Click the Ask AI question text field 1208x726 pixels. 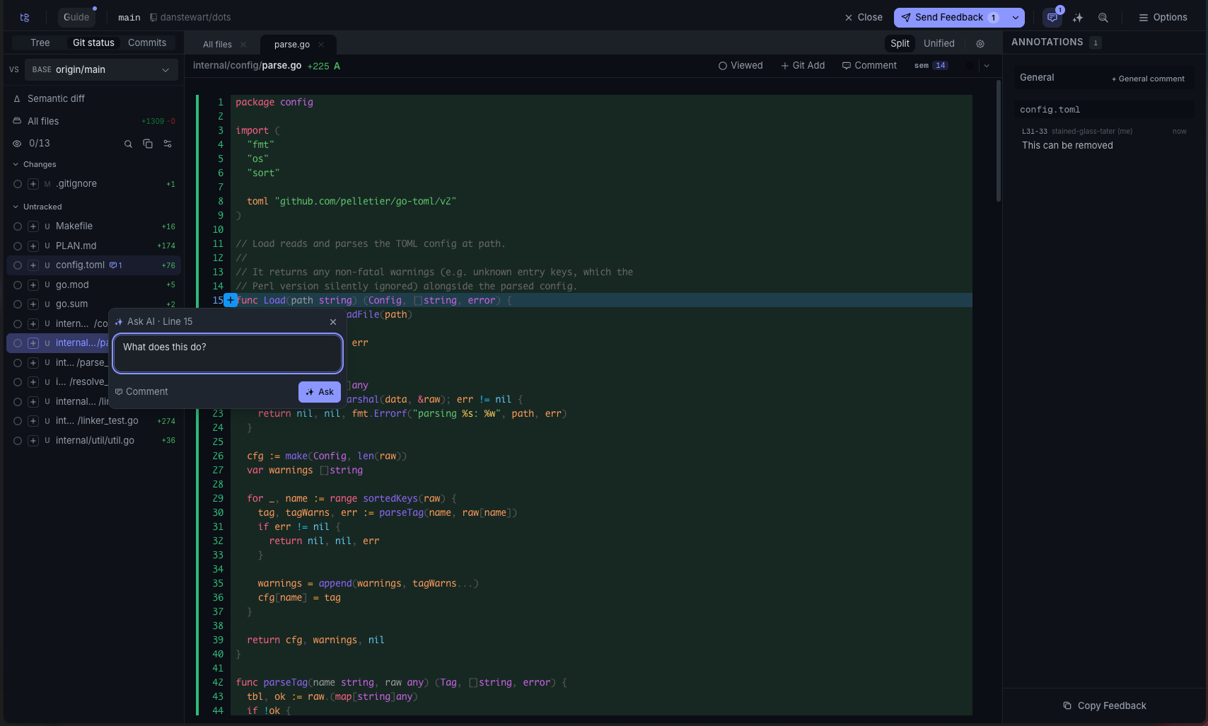coord(228,354)
